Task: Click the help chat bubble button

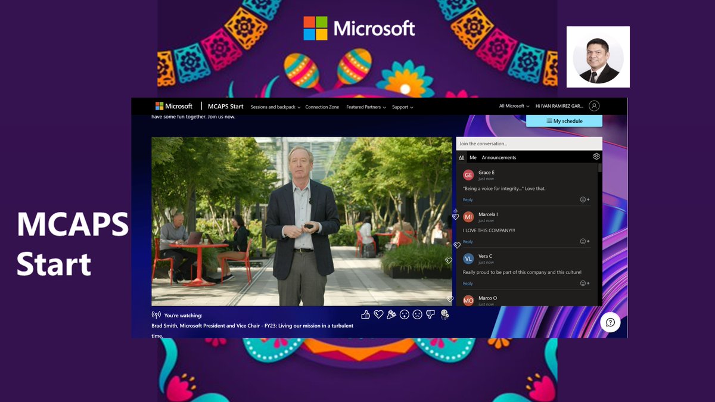Action: coord(610,322)
